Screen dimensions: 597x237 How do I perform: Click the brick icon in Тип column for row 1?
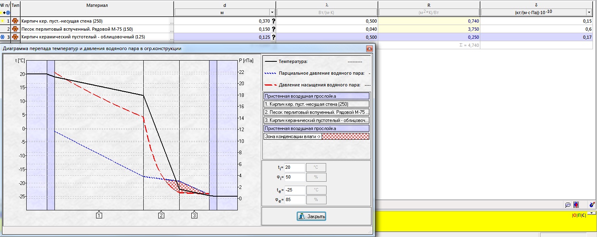15,21
